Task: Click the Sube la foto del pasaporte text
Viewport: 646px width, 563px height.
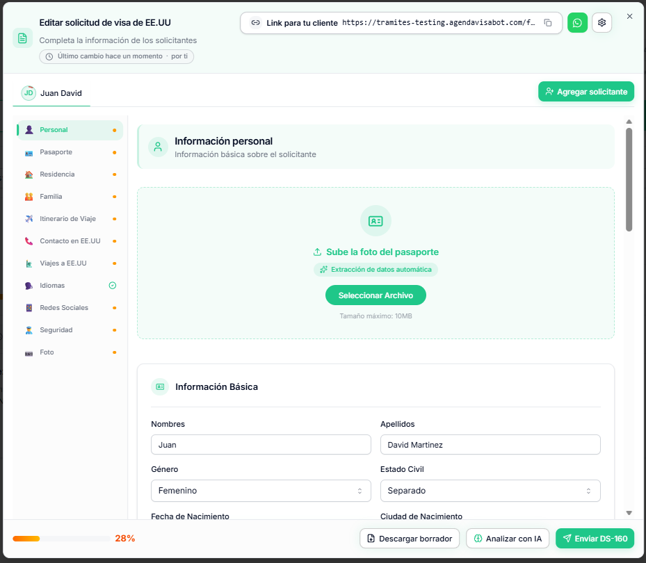Action: pos(382,252)
